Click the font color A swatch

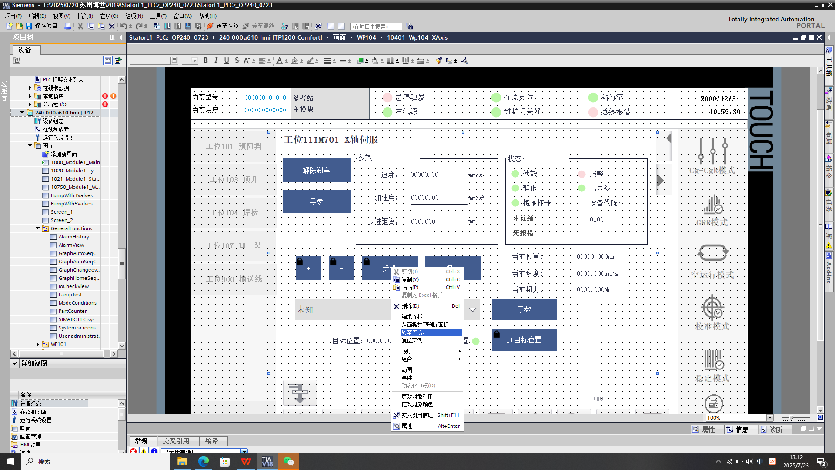280,60
